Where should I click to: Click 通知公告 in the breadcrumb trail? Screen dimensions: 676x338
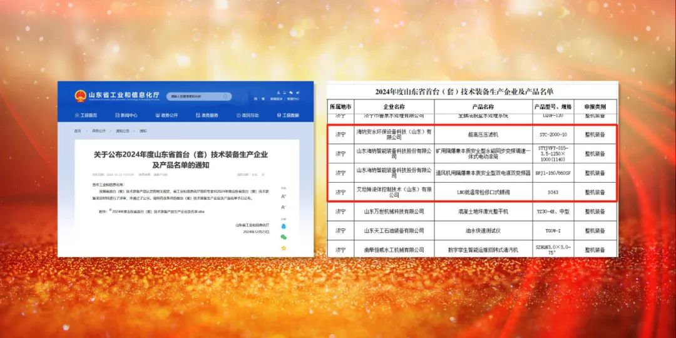[123, 131]
